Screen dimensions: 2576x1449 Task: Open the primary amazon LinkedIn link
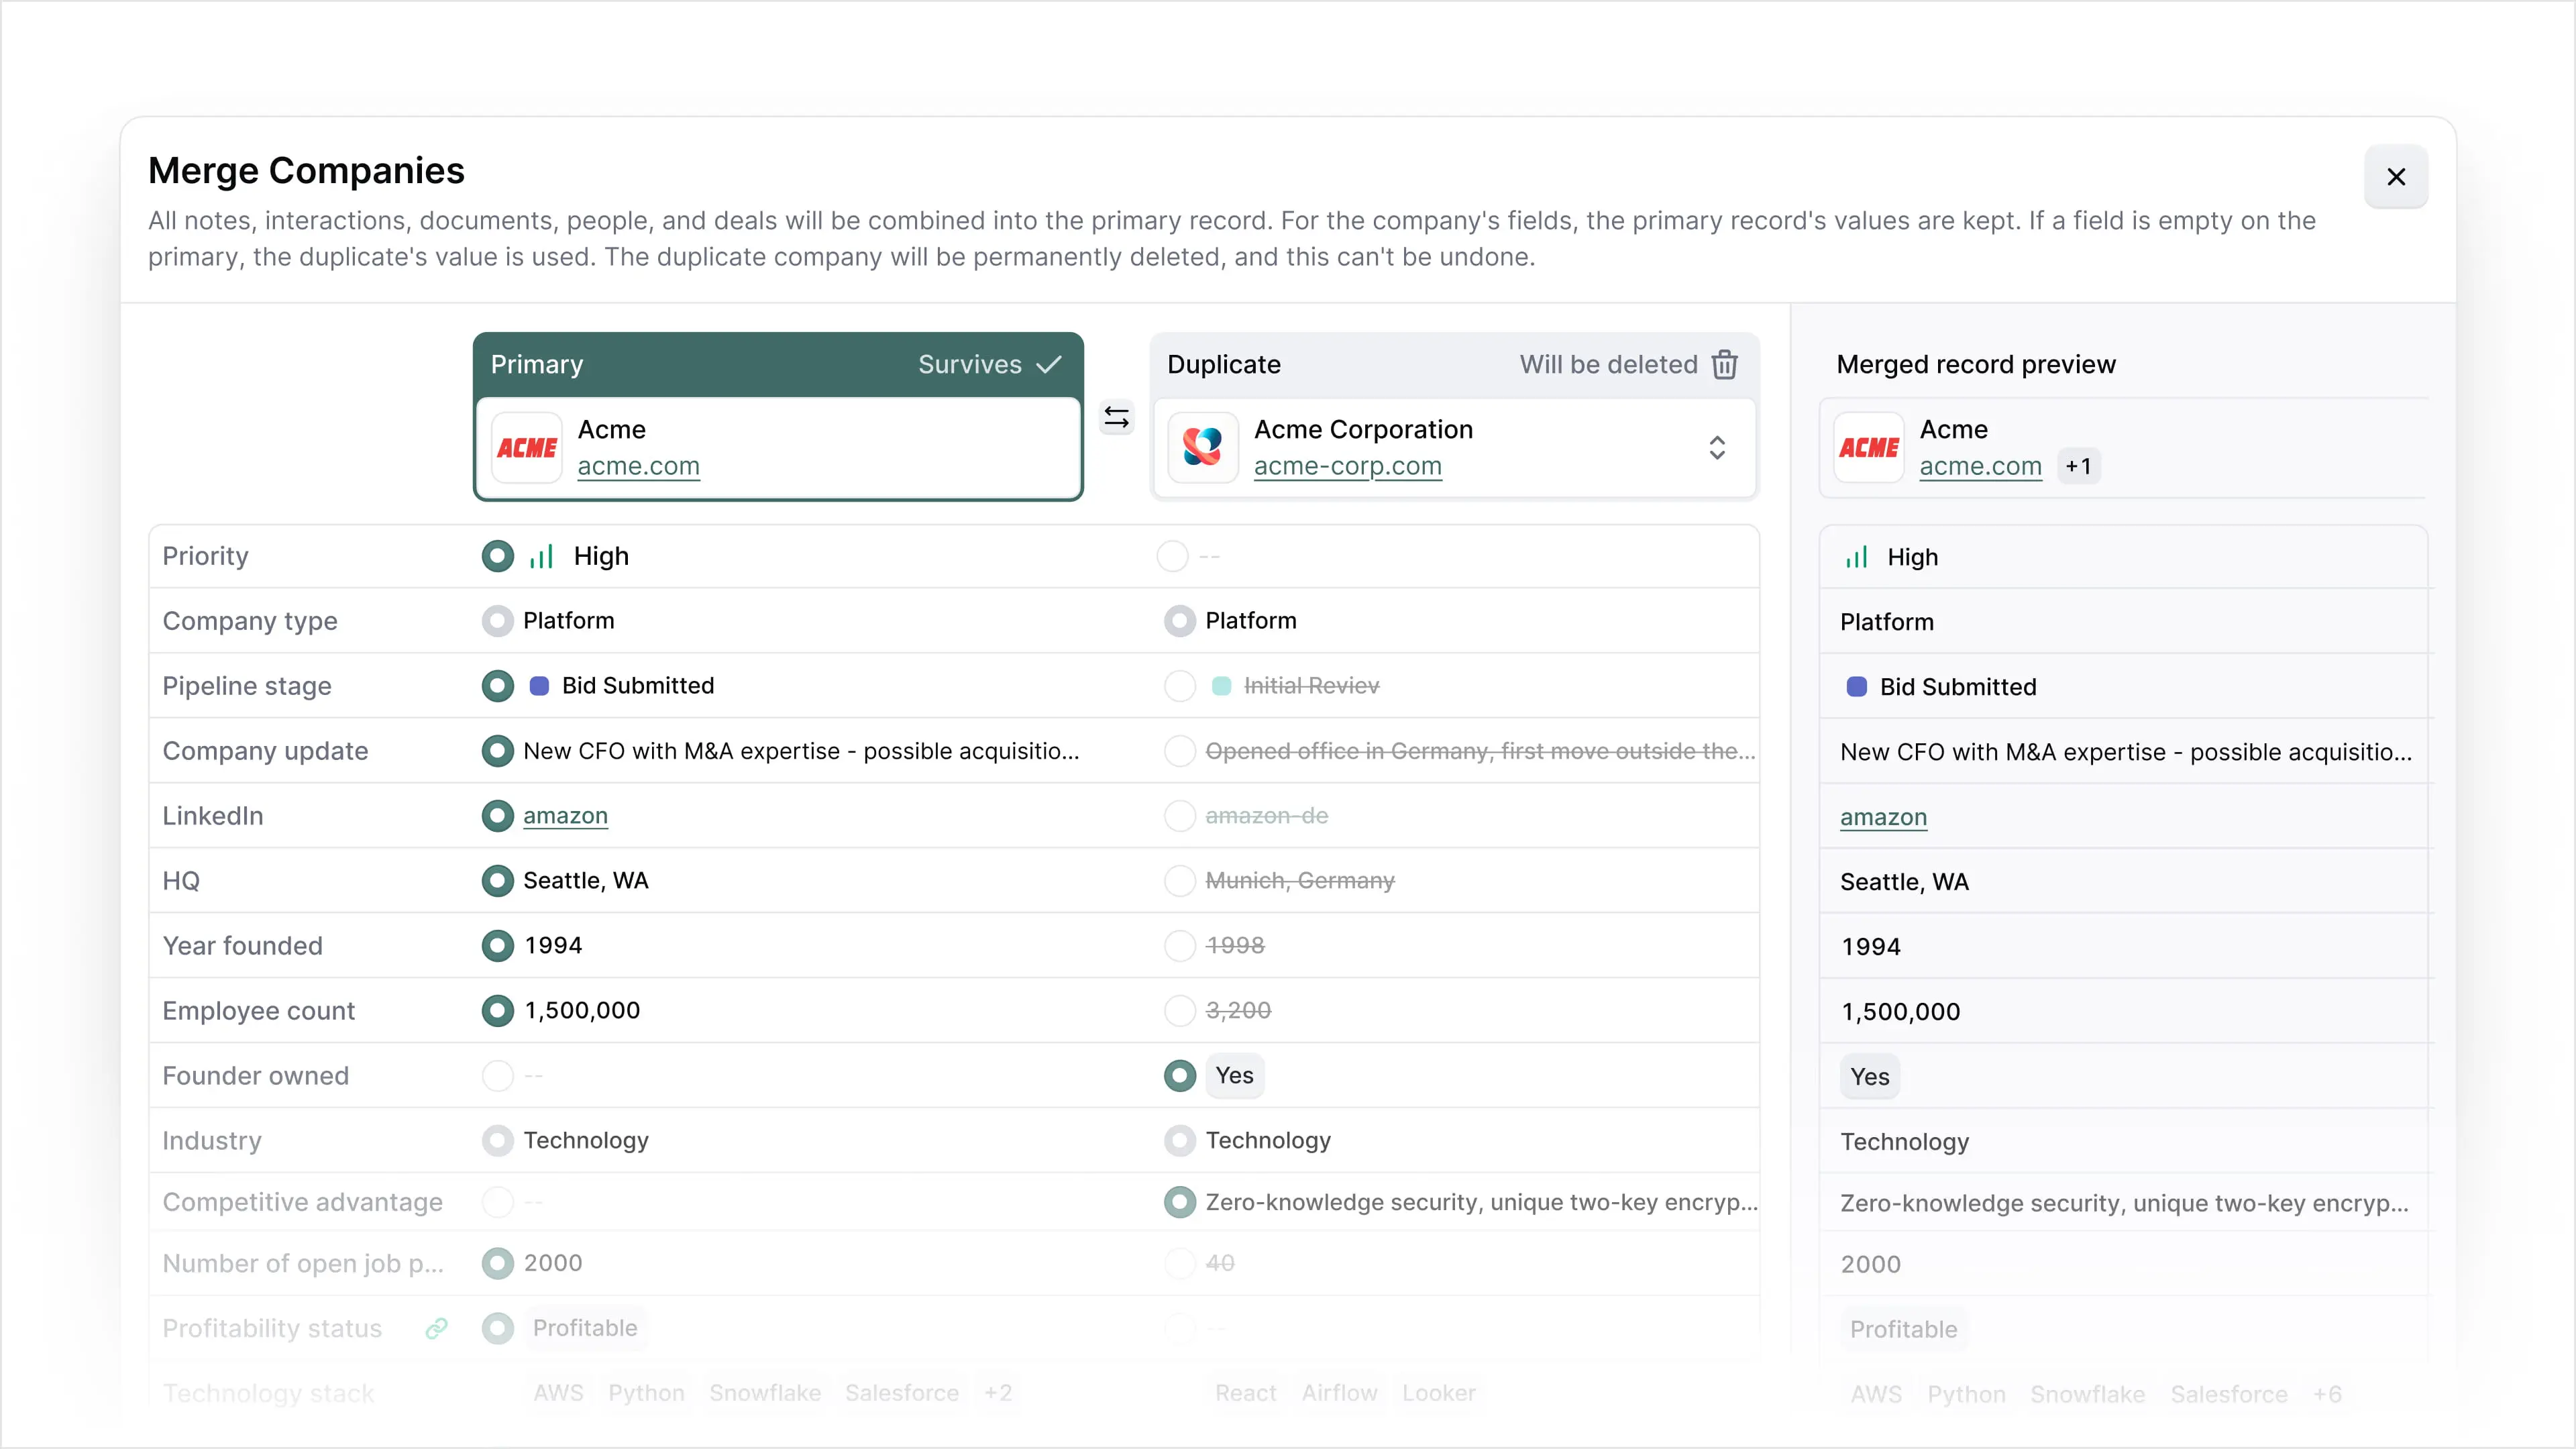565,816
